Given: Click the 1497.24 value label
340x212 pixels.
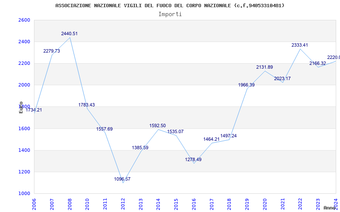Looking at the screenshot, I should (229, 136).
